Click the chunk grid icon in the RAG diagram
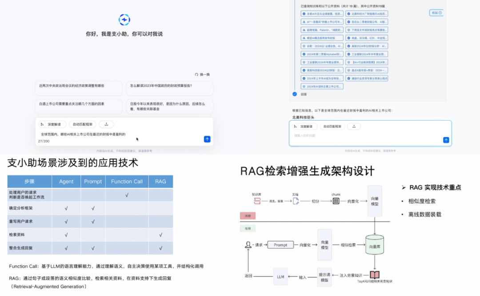The height and width of the screenshot is (296, 480). pyautogui.click(x=336, y=201)
